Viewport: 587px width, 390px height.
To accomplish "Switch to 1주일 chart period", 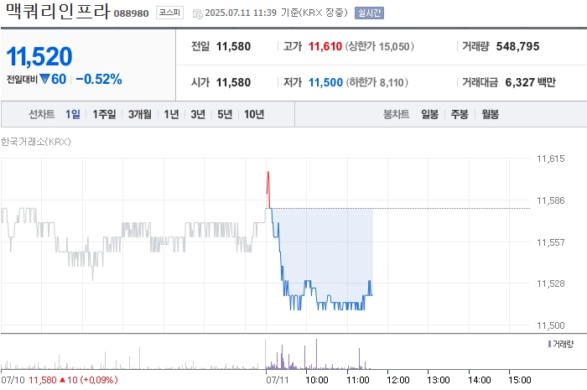I will click(104, 114).
